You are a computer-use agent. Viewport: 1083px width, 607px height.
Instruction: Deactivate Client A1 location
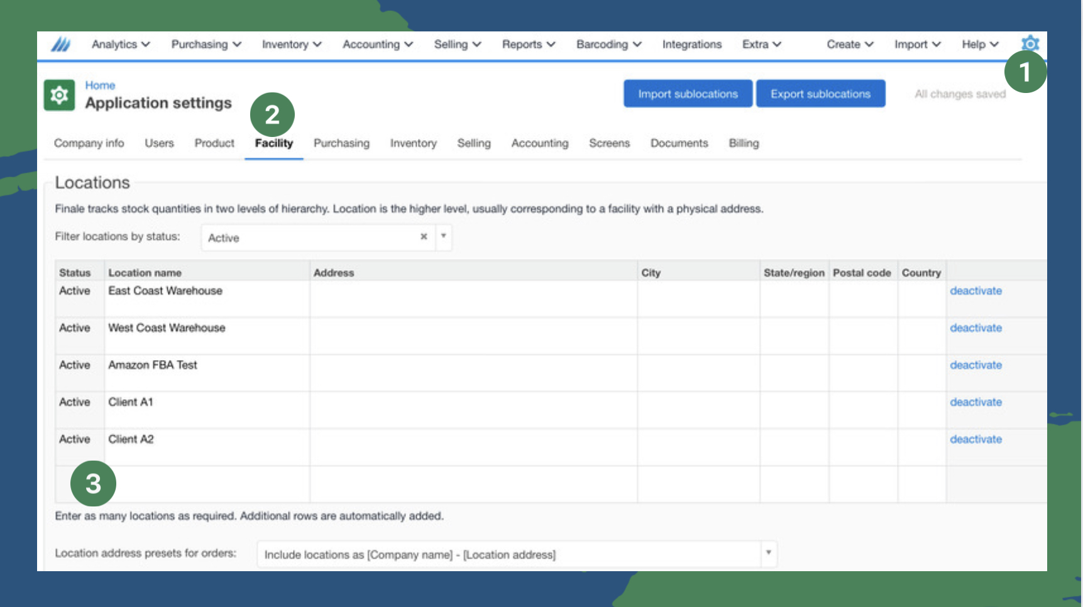point(976,402)
